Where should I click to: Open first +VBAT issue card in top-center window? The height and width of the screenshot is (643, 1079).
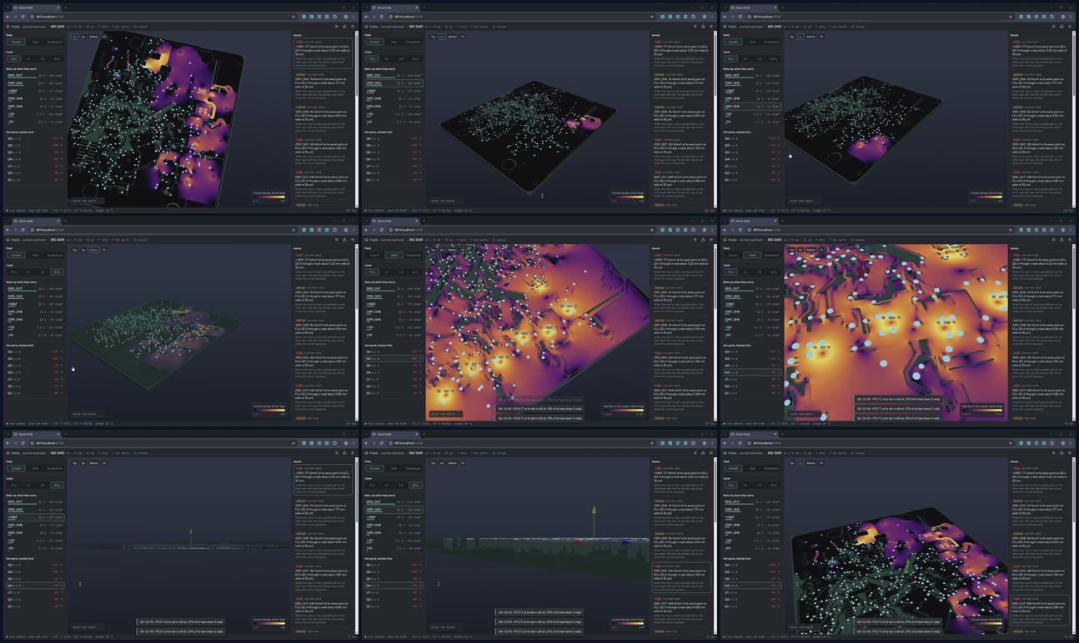pyautogui.click(x=681, y=55)
